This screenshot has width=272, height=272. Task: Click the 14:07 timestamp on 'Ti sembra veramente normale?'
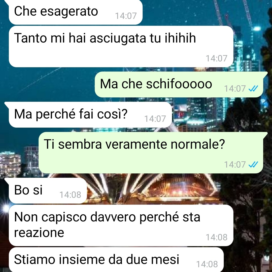[x=235, y=165]
